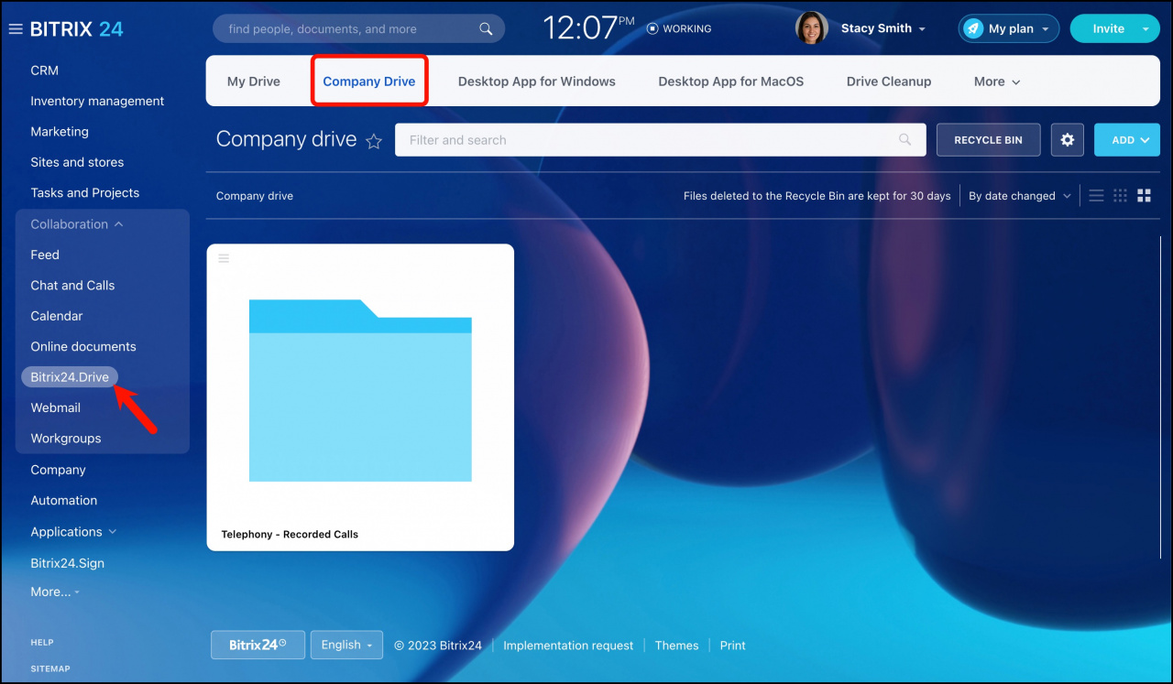The width and height of the screenshot is (1173, 684).
Task: Open Webmail in sidebar
Action: click(x=56, y=407)
